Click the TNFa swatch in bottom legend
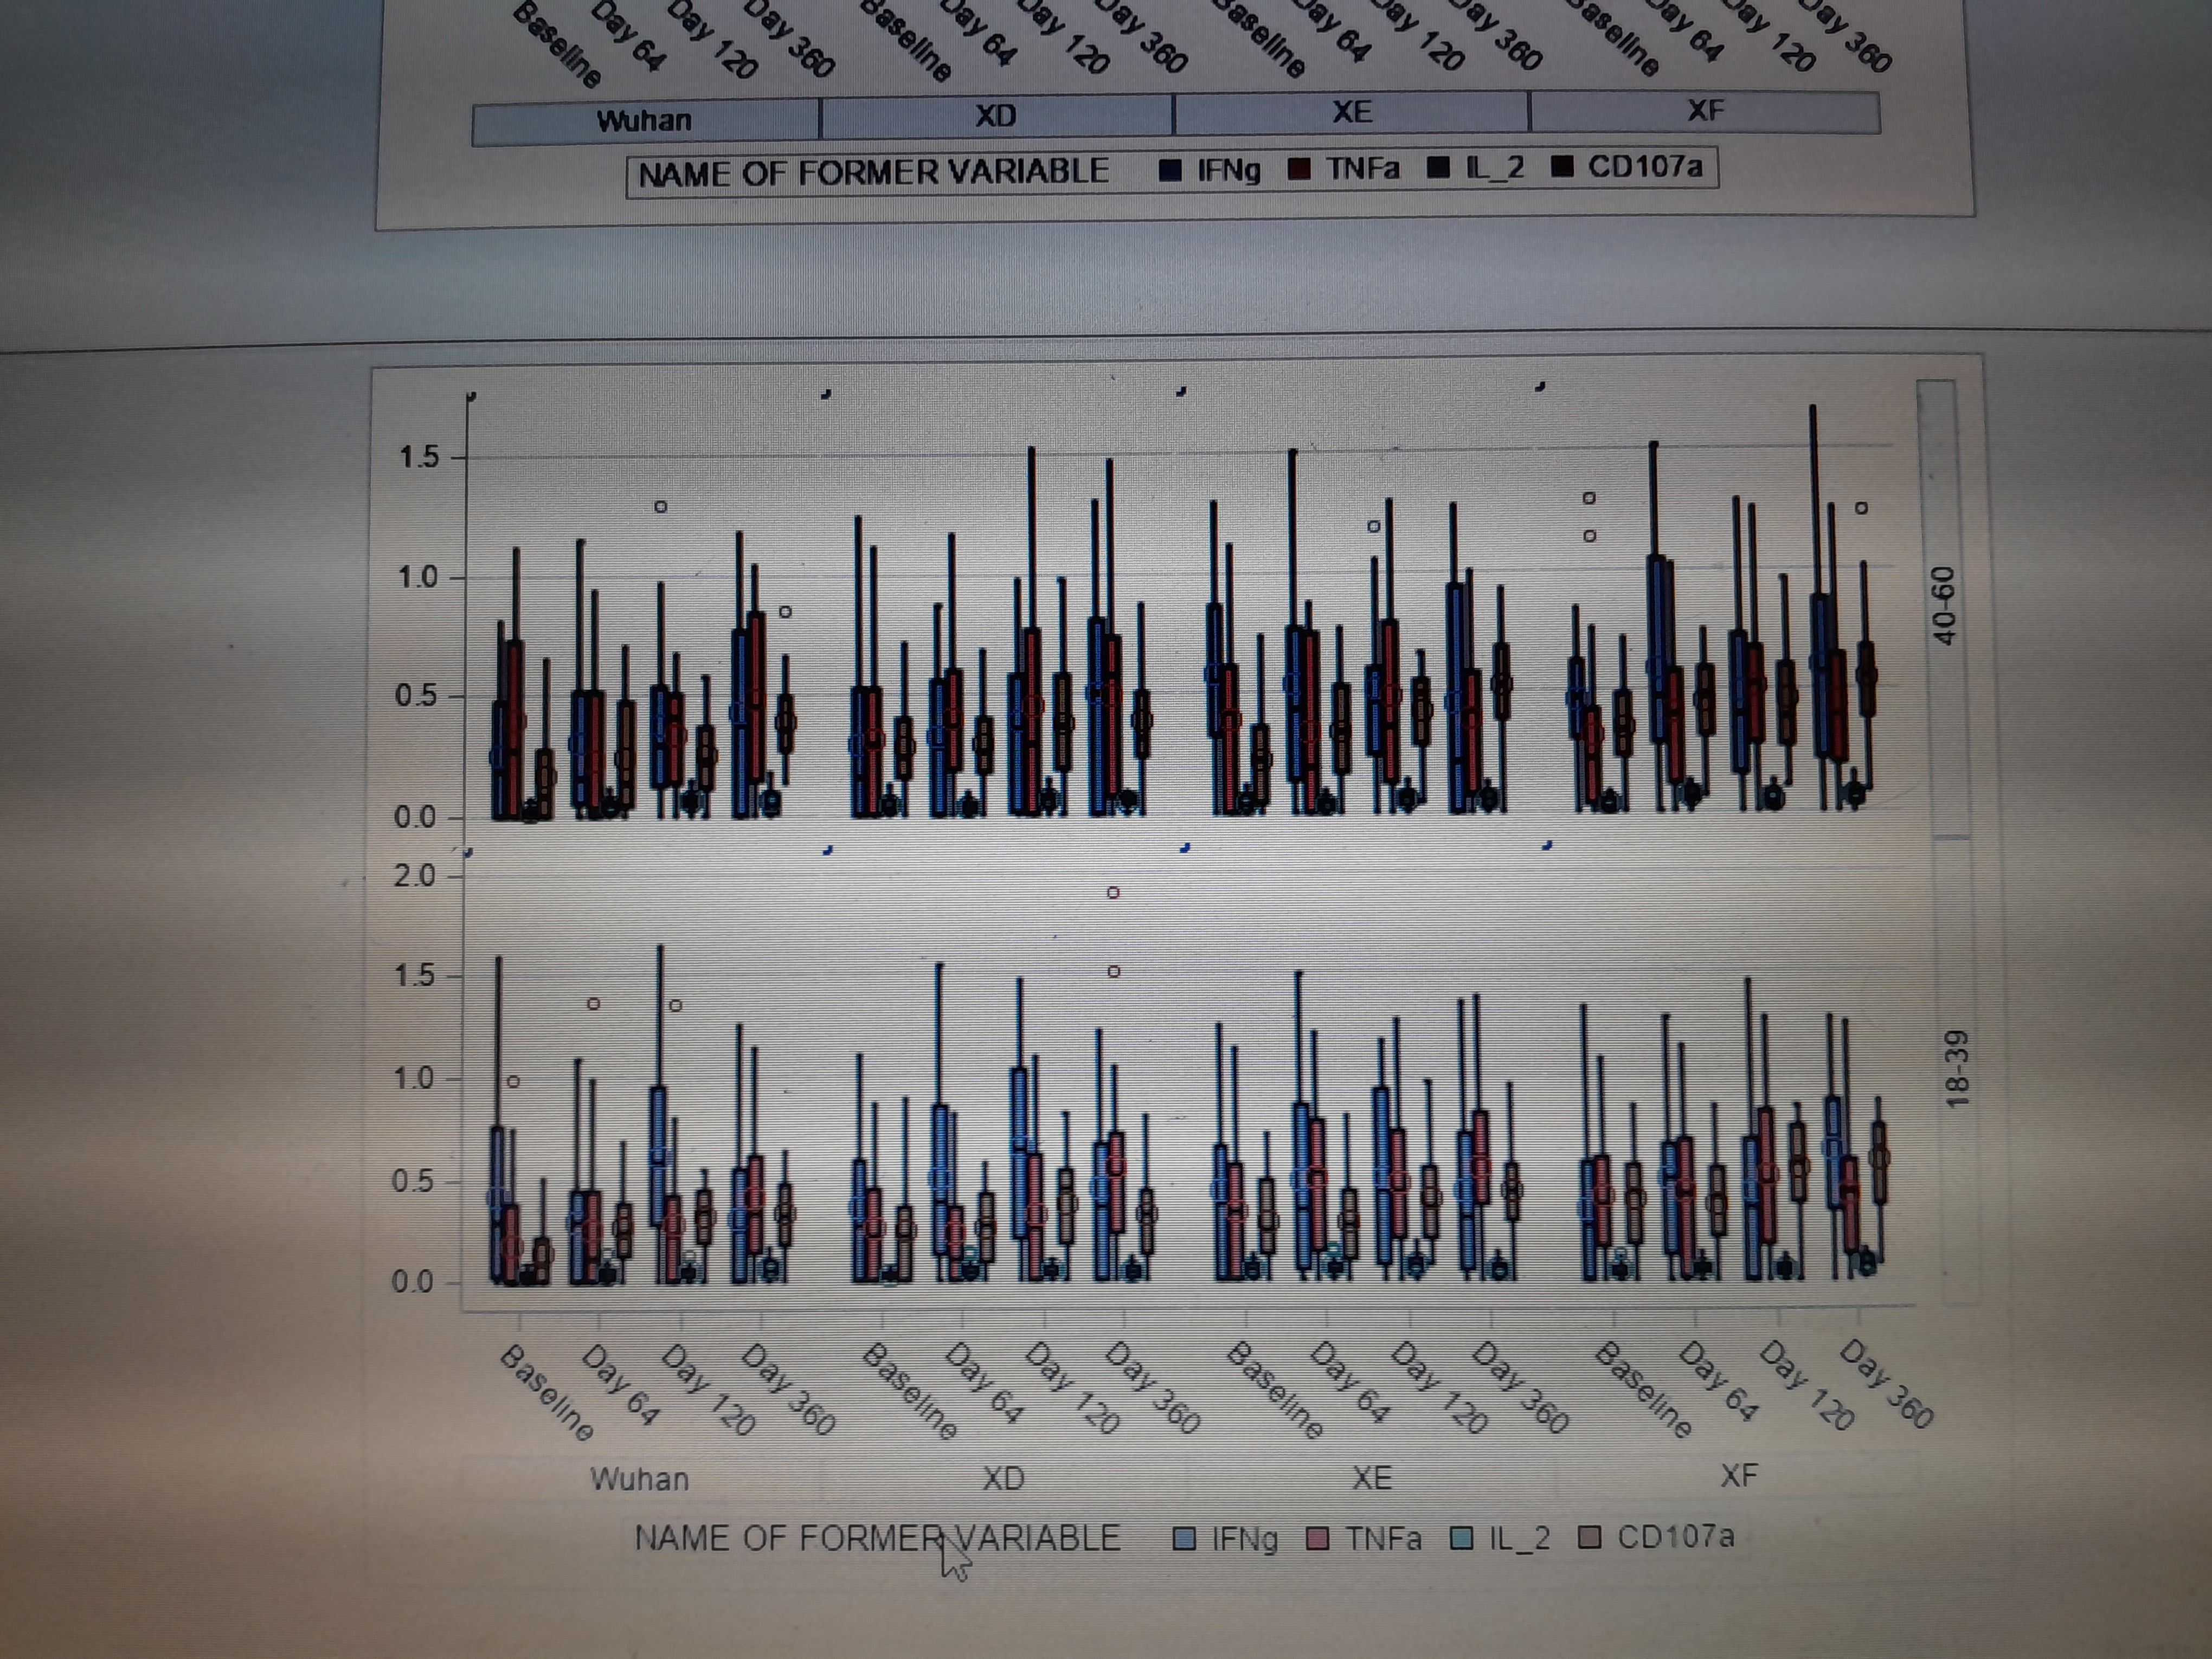 1319,1539
